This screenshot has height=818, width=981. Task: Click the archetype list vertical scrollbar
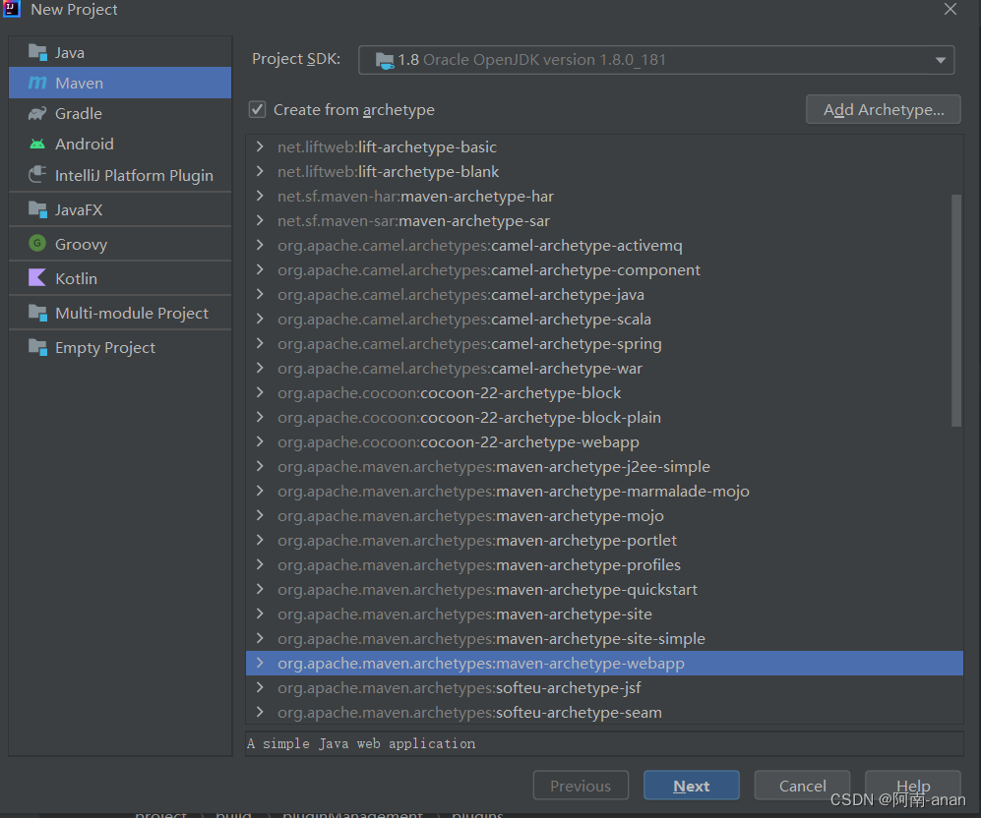(956, 311)
